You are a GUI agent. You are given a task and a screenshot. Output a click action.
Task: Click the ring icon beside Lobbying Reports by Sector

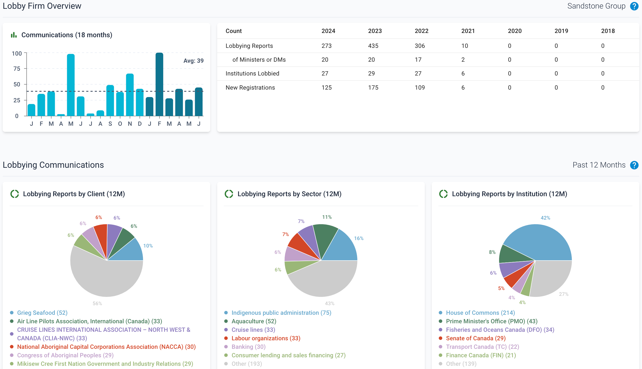coord(229,194)
